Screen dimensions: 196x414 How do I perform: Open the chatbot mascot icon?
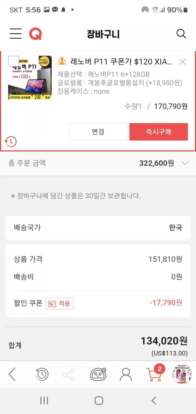point(98,374)
